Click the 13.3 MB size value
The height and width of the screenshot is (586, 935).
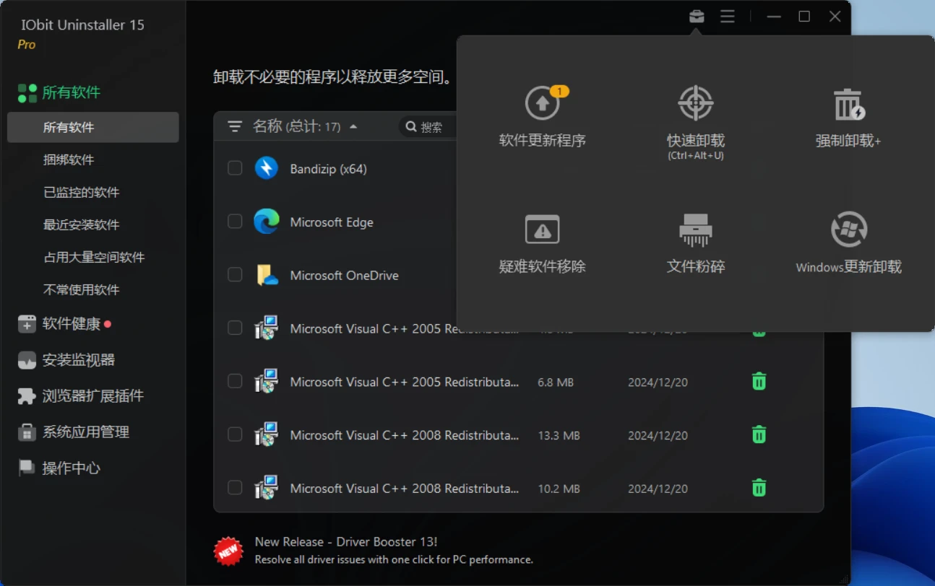click(x=559, y=435)
